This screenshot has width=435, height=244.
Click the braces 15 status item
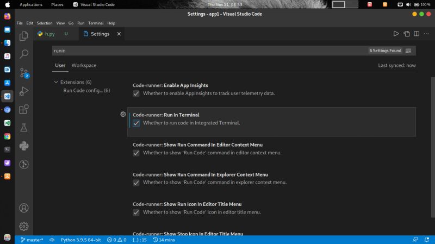pos(140,240)
